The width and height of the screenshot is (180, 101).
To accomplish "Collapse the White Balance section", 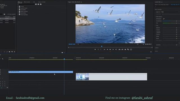I will pyautogui.click(x=156, y=17).
